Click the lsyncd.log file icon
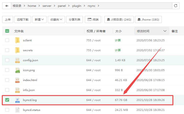Viewport: 184px width, 114px height. point(17,100)
